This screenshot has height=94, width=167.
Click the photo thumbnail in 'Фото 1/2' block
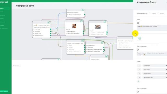pos(74,26)
